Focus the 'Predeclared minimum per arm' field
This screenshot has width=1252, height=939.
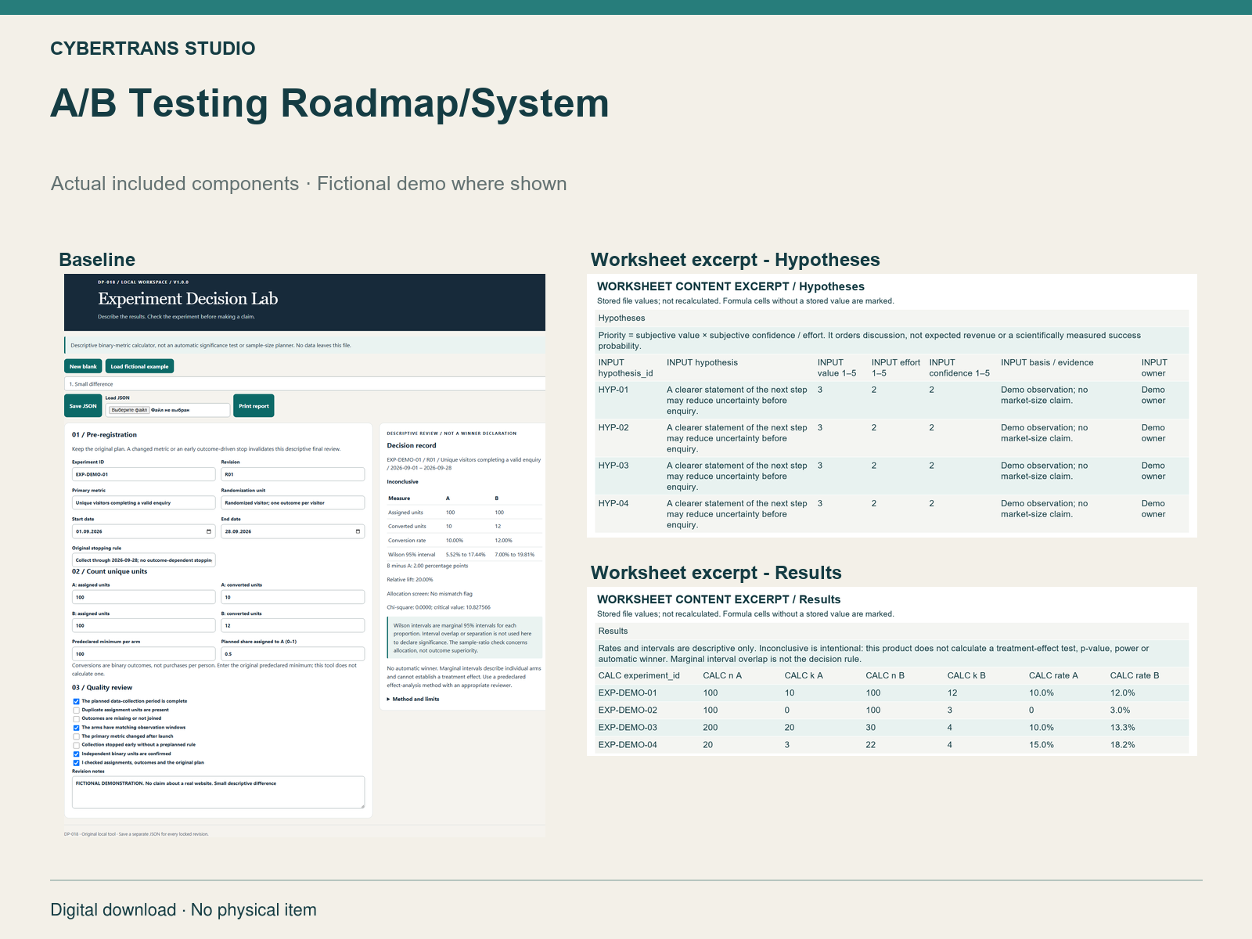[x=143, y=653]
